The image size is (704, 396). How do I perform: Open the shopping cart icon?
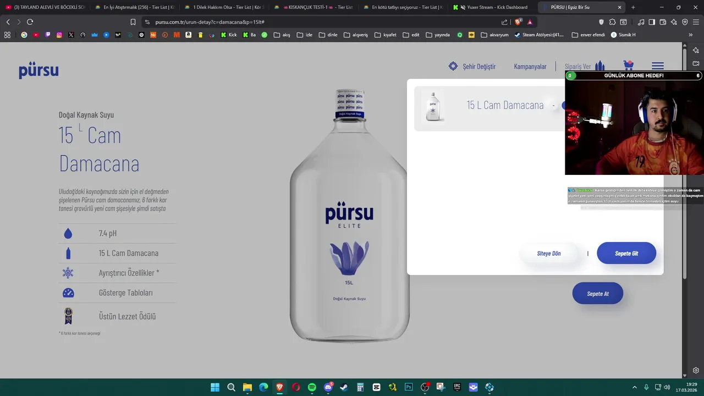click(629, 65)
